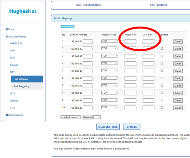
Task: Click the Clean button for row 2
Action: (178, 49)
